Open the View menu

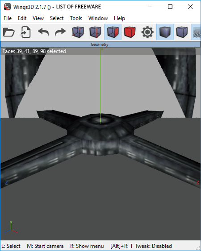pyautogui.click(x=38, y=18)
